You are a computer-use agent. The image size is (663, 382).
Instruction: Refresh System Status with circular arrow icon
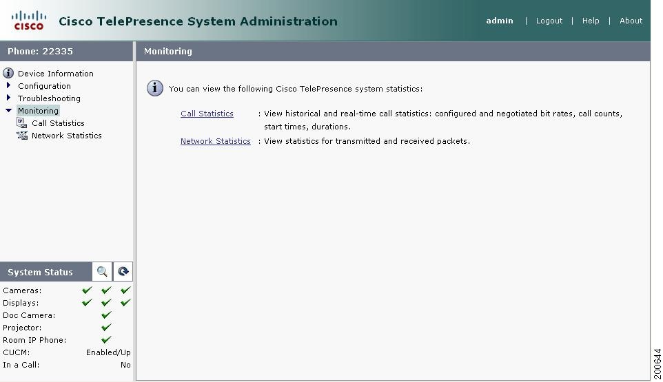[x=123, y=271]
